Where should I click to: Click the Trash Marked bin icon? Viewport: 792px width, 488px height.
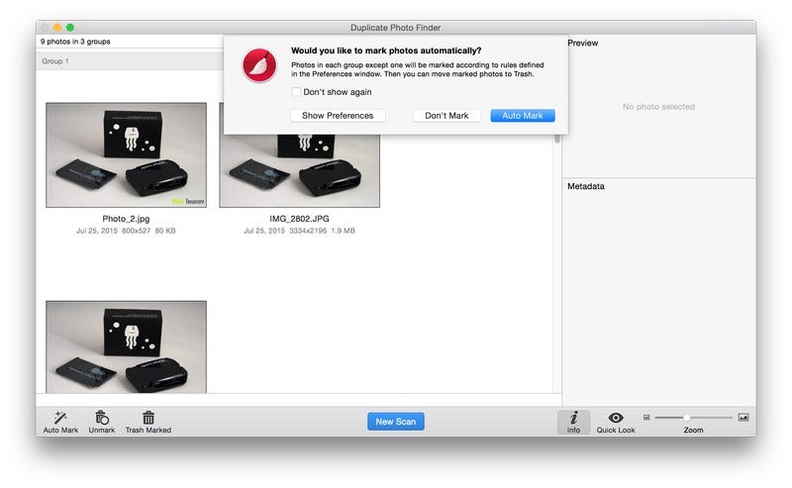(148, 418)
